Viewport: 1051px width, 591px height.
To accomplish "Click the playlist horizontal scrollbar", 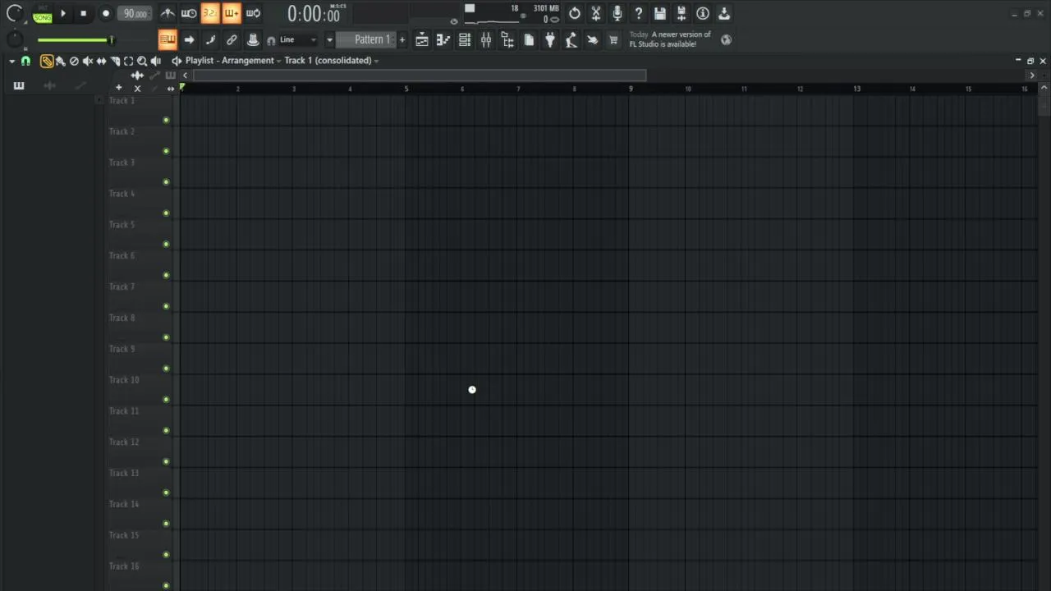I will 420,76.
